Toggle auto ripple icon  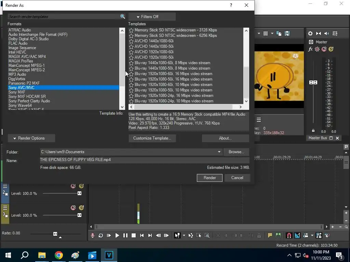click(306, 235)
